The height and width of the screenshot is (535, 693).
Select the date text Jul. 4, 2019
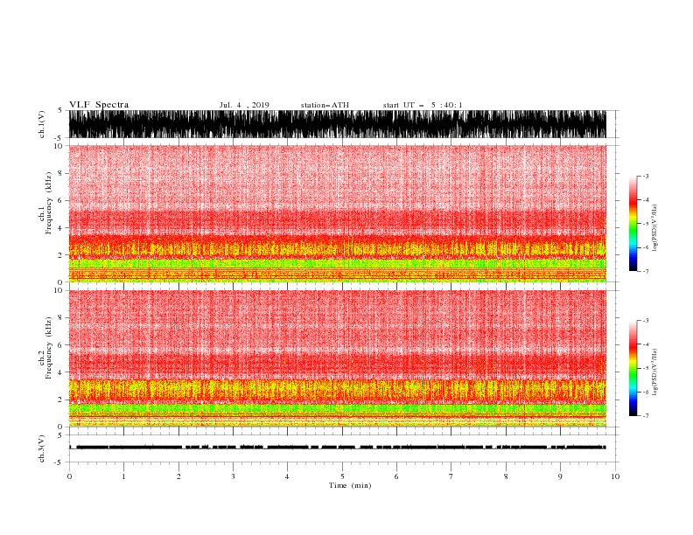click(244, 105)
